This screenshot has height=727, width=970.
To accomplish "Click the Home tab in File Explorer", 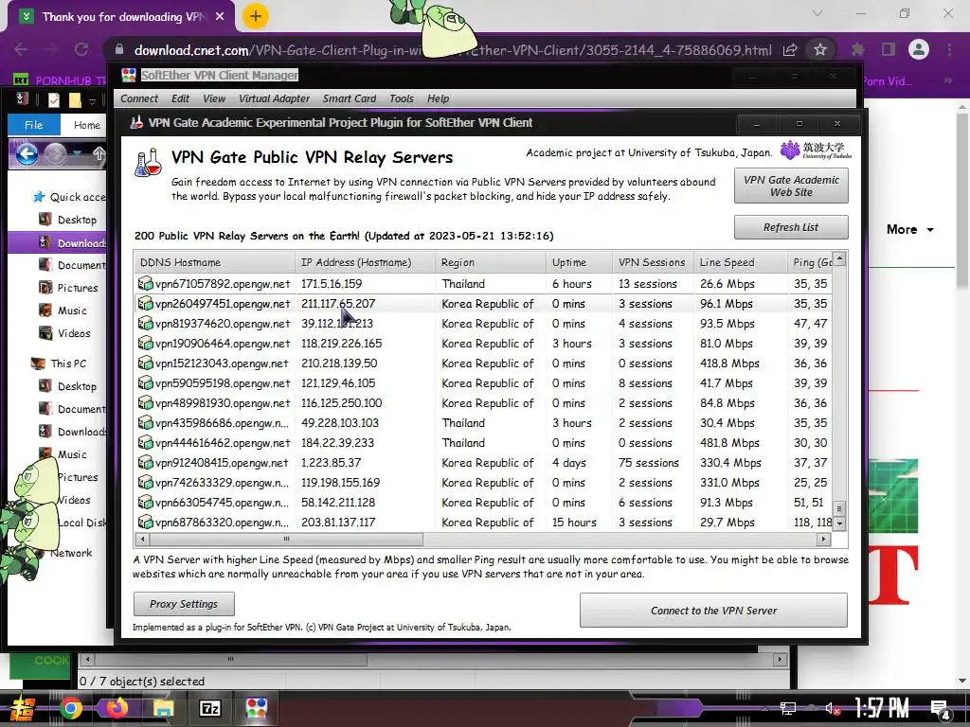I will pos(86,125).
